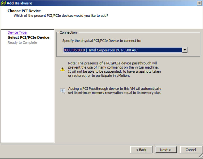Click the yellow warning triangle icon
This screenshot has height=159, width=203.
coord(62,69)
